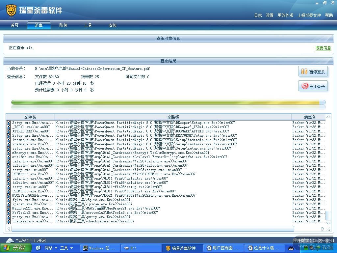The image size is (337, 253).
Task: Select the instmsiw.exe row
Action: (166, 144)
